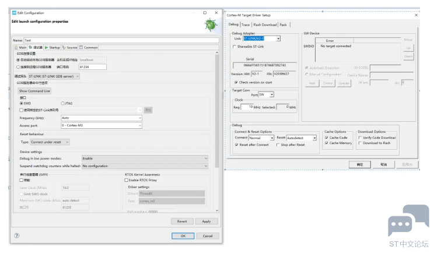Viewport: 434px width, 253px height.
Task: Expand the Debug in low power modes dropdown
Action: 145,159
